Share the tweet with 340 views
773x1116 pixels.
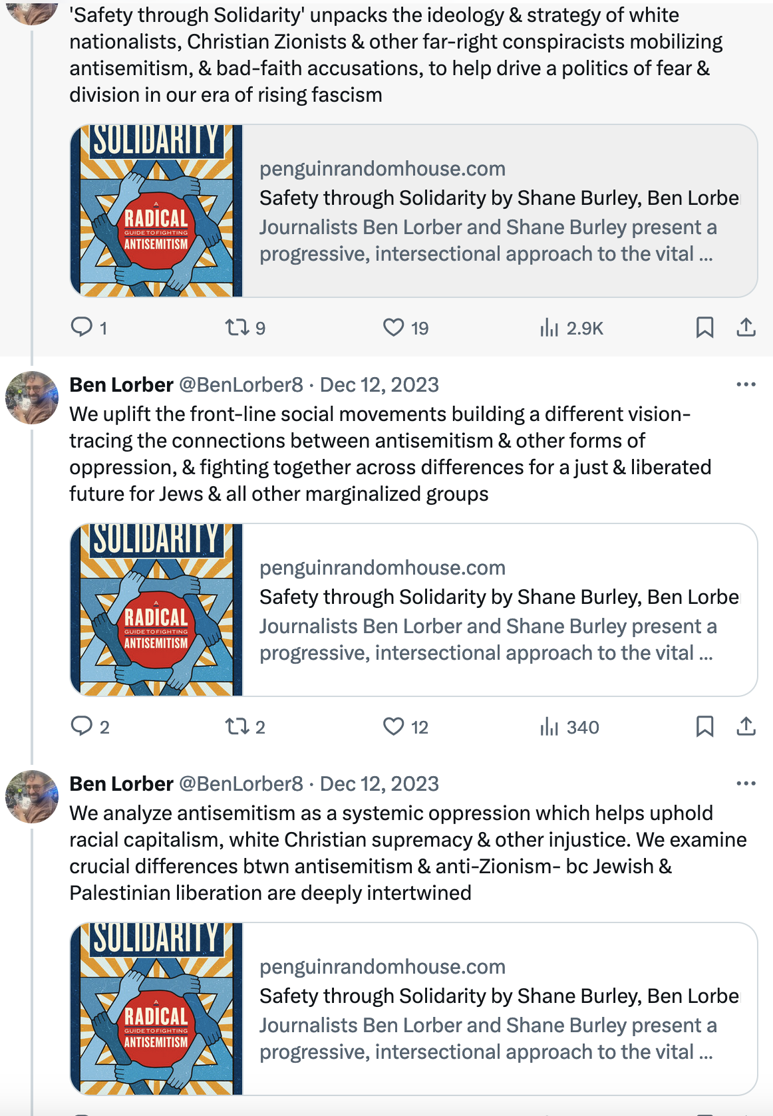point(746,726)
